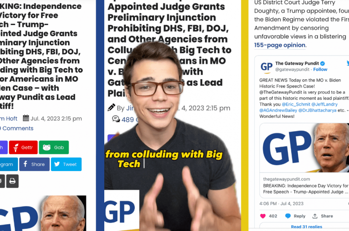
Task: Click the red Gettr share button
Action: click(23, 147)
